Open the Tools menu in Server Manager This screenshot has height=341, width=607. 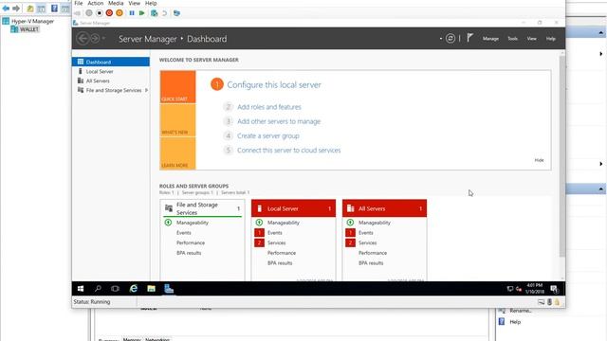click(x=512, y=39)
